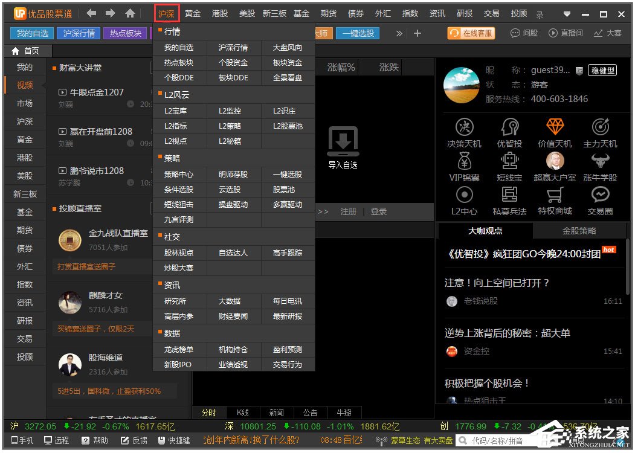
Task: Launch the 短线宝 robot icon
Action: 509,161
